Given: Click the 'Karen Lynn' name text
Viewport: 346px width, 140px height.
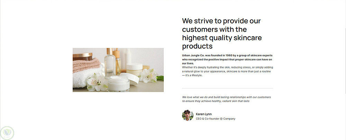Looking at the screenshot, I should [204, 114].
